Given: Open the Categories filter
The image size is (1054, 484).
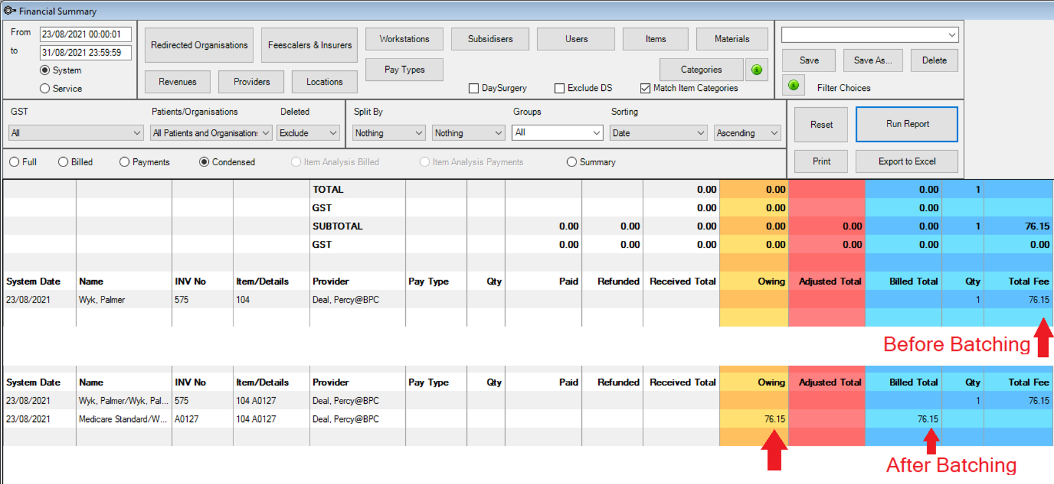Looking at the screenshot, I should click(701, 70).
